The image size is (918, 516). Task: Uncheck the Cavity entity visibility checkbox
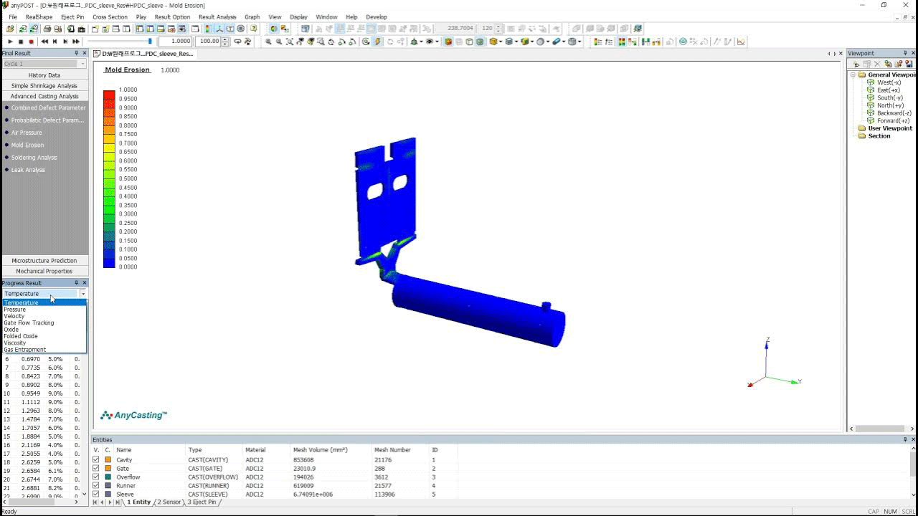tap(96, 460)
